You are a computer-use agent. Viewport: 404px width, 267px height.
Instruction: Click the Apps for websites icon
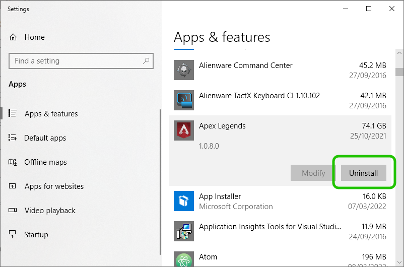tap(13, 186)
